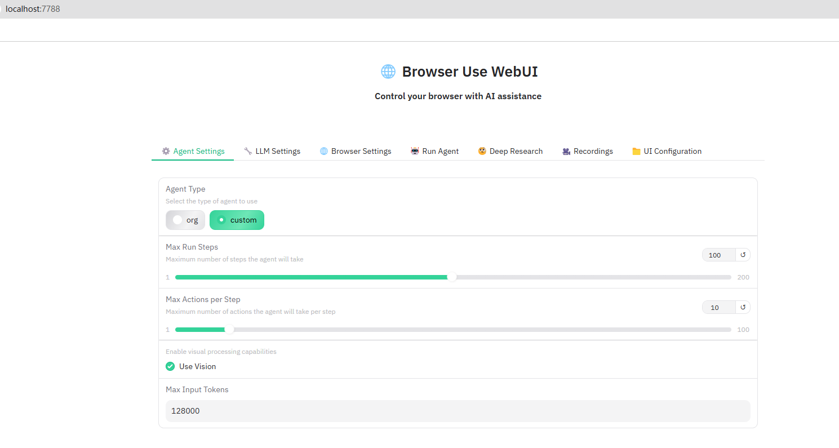Click the face icon on Deep Research tab
Viewport: 839px width, 448px height.
(x=482, y=151)
